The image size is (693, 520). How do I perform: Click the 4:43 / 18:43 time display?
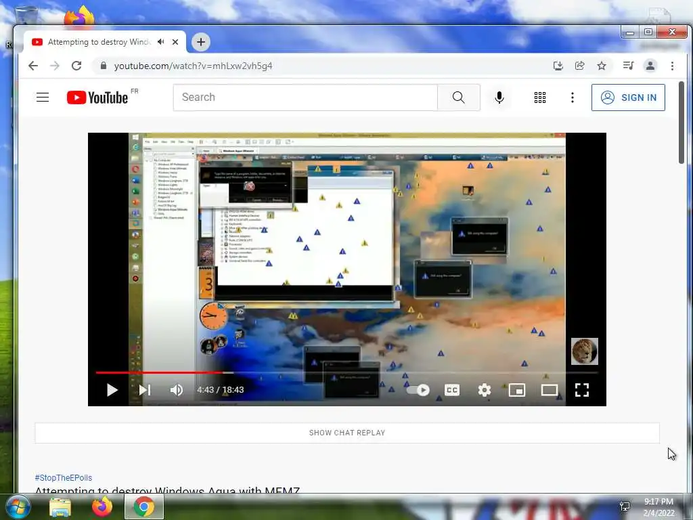point(221,389)
